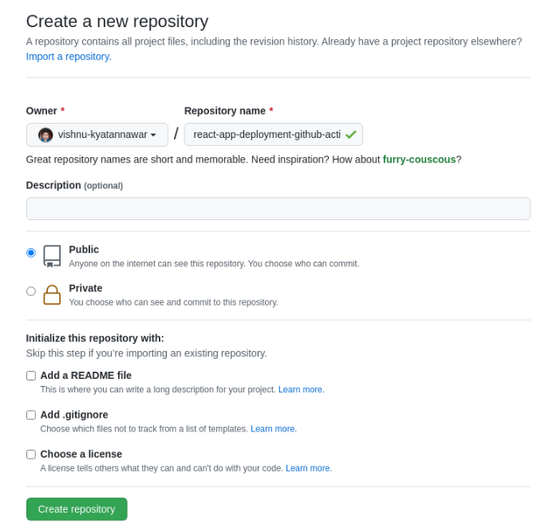
Task: Click the owner avatar icon
Action: (x=45, y=135)
